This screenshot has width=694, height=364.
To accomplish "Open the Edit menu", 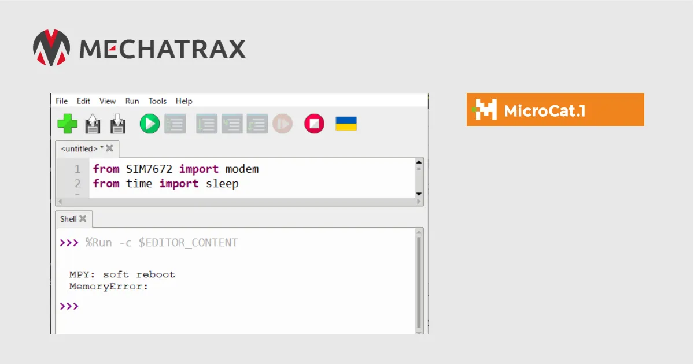I will [x=84, y=101].
